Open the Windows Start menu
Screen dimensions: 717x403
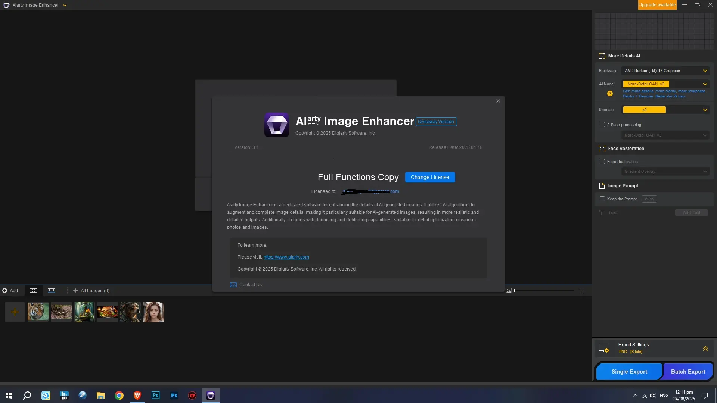pyautogui.click(x=9, y=396)
